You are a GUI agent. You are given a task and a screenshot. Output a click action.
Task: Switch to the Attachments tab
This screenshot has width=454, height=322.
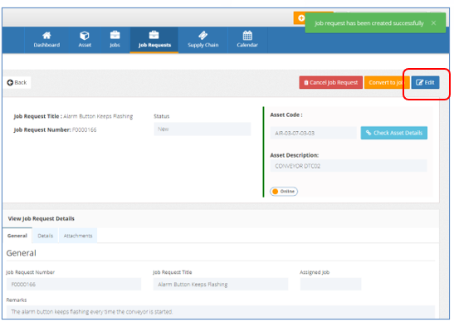78,236
